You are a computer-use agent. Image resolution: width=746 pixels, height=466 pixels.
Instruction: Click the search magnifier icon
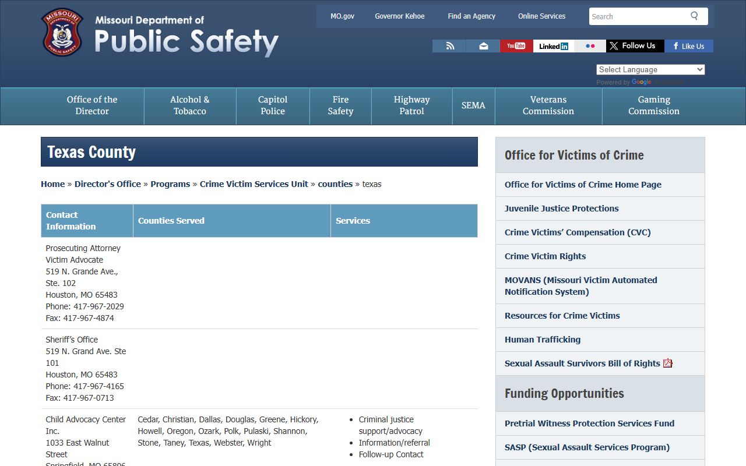coord(694,16)
